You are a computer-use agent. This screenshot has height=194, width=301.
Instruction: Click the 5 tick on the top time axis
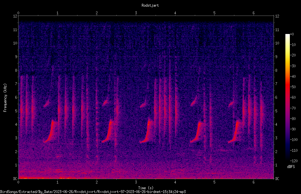click(214, 13)
